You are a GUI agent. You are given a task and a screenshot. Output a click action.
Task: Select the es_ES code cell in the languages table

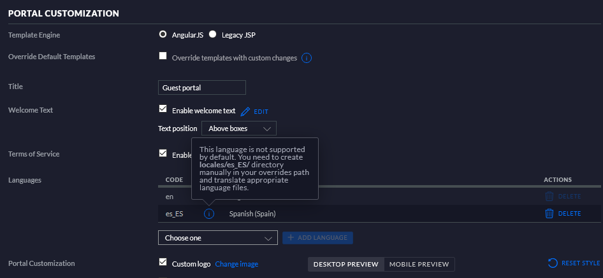coord(174,214)
